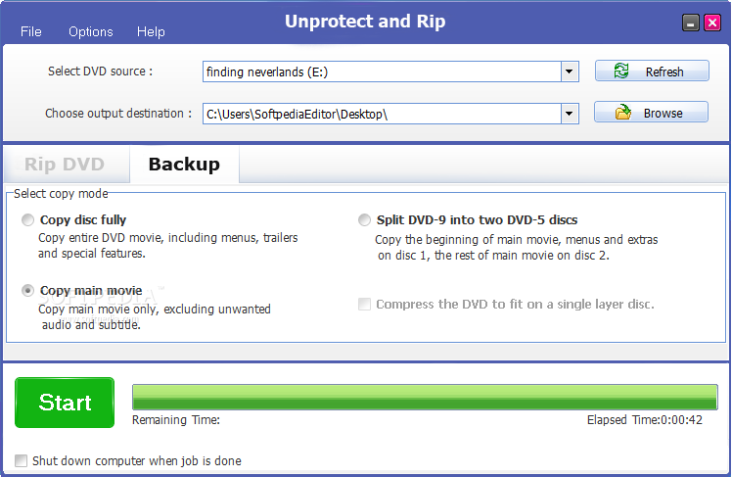Viewport: 732px width, 477px height.
Task: Expand the DVD source dropdown arrow
Action: pyautogui.click(x=570, y=72)
